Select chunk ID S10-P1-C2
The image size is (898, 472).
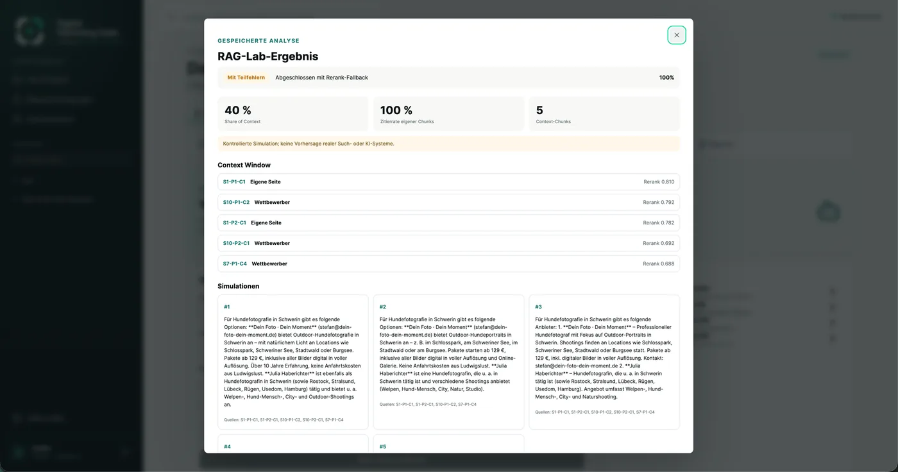237,202
